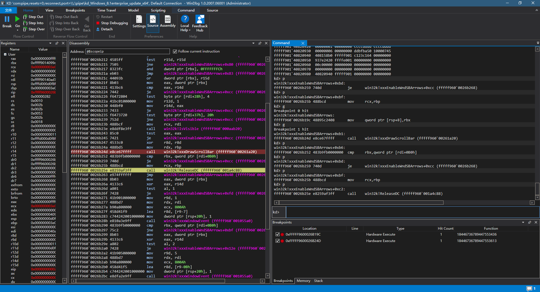Disable breakpoint 0xFFFFF9600026B19C checkbox
This screenshot has height=292, width=540.
(x=278, y=234)
